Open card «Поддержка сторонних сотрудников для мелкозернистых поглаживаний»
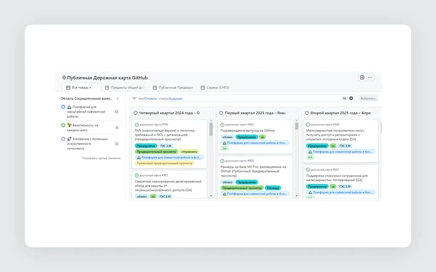This screenshot has height=272, width=436. click(x=337, y=178)
